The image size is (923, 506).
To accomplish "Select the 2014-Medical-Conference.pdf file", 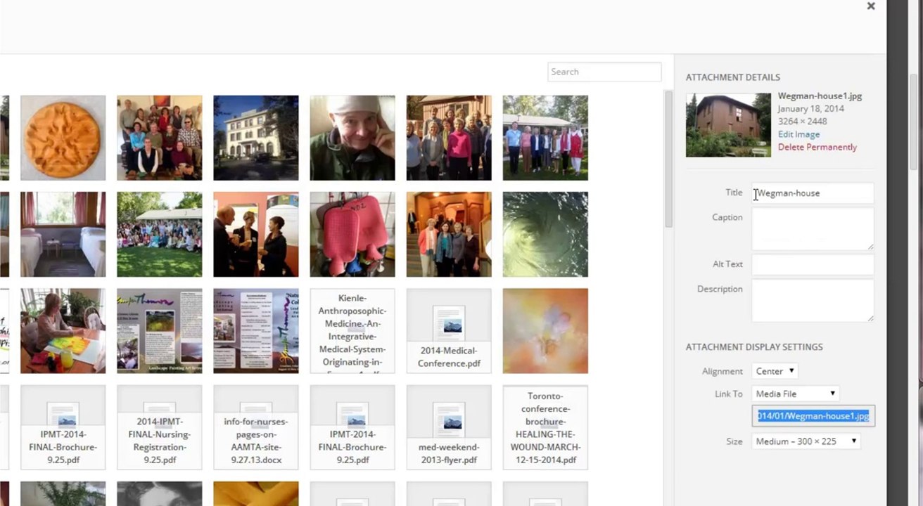I will 449,330.
